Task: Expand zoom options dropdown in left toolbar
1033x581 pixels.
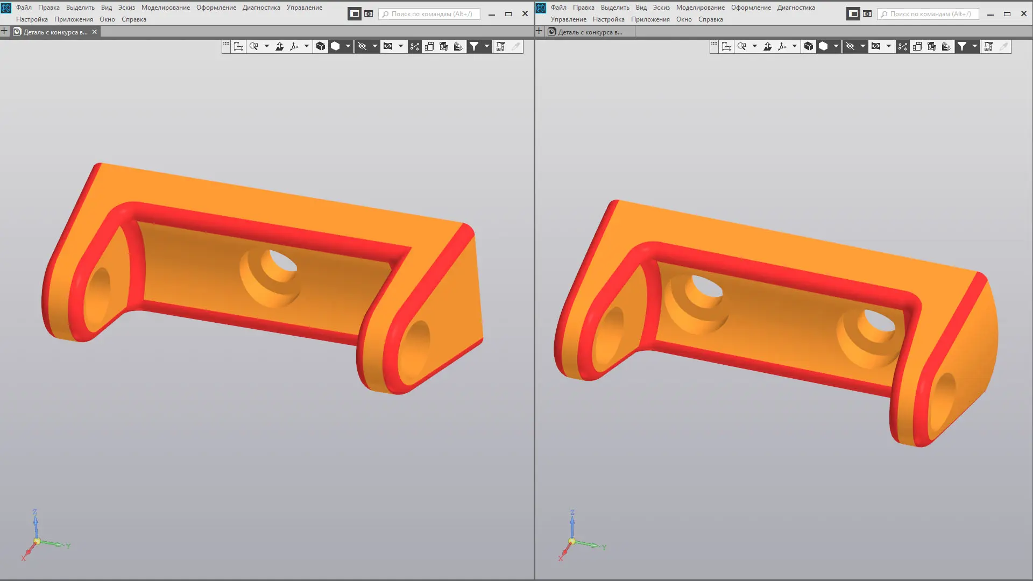Action: pyautogui.click(x=267, y=46)
